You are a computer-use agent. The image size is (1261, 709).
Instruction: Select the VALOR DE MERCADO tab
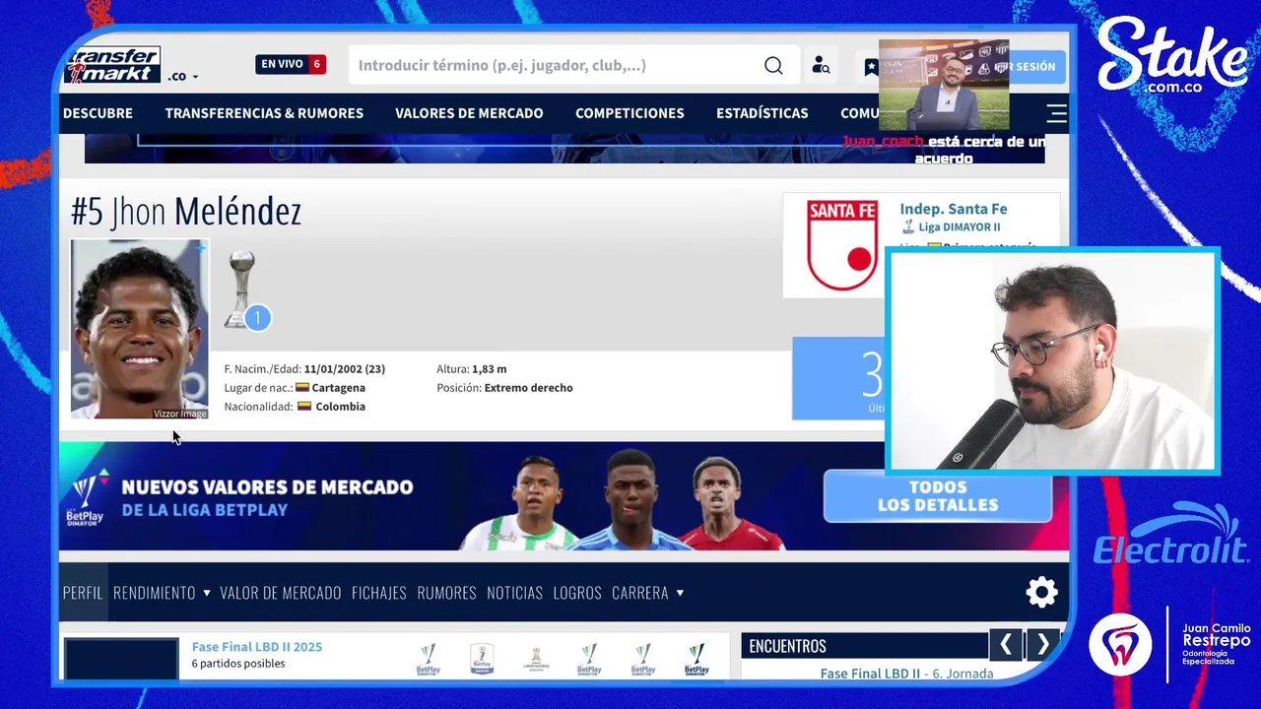coord(281,593)
